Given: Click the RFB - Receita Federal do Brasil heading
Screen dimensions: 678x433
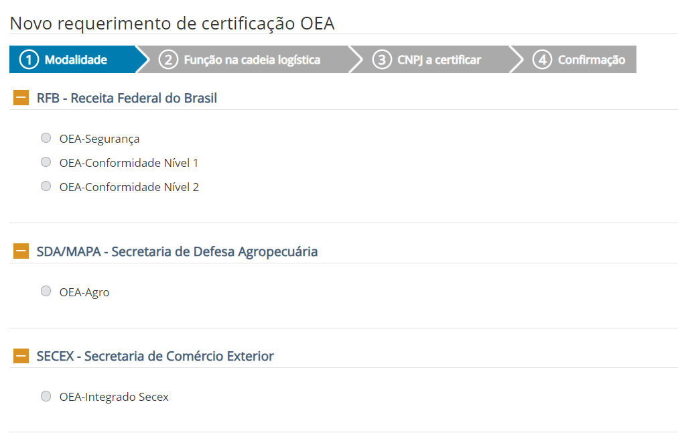Looking at the screenshot, I should coord(127,99).
